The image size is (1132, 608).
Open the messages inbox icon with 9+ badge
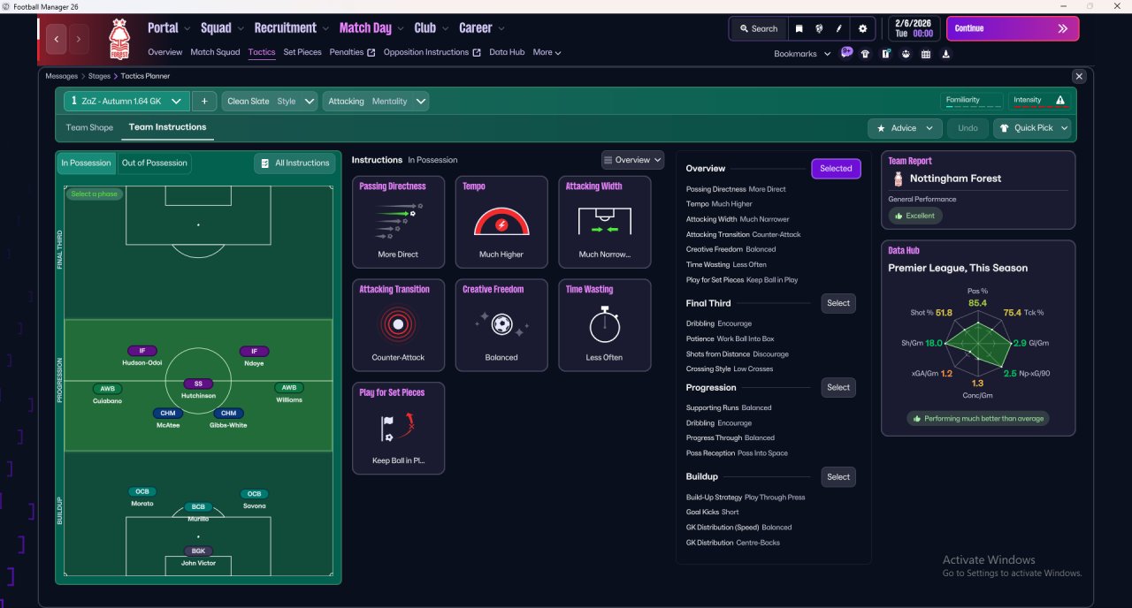pos(846,53)
